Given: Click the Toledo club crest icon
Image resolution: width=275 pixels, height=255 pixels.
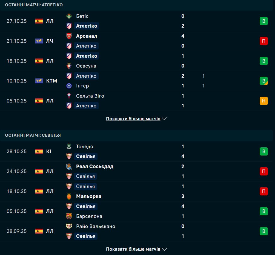Looking at the screenshot, I should tap(69, 146).
